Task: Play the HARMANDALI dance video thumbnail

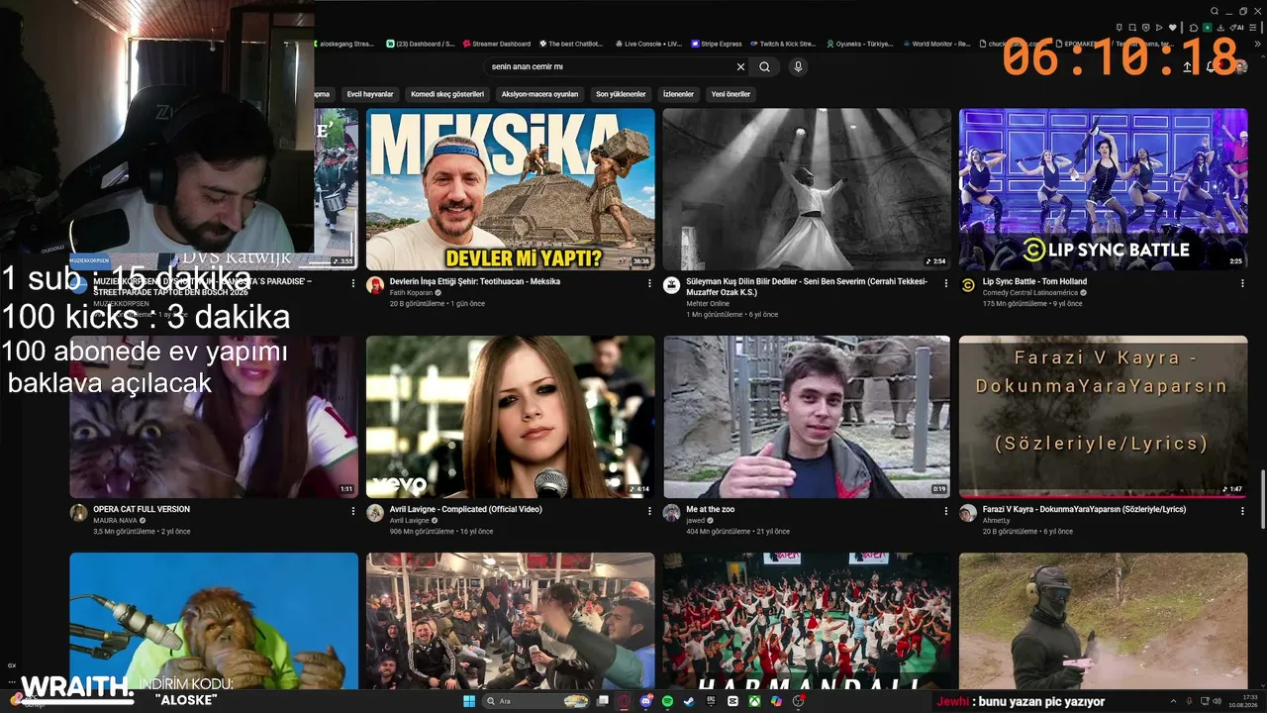Action: click(x=807, y=621)
